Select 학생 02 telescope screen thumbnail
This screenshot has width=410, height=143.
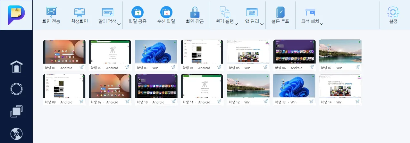click(110, 52)
